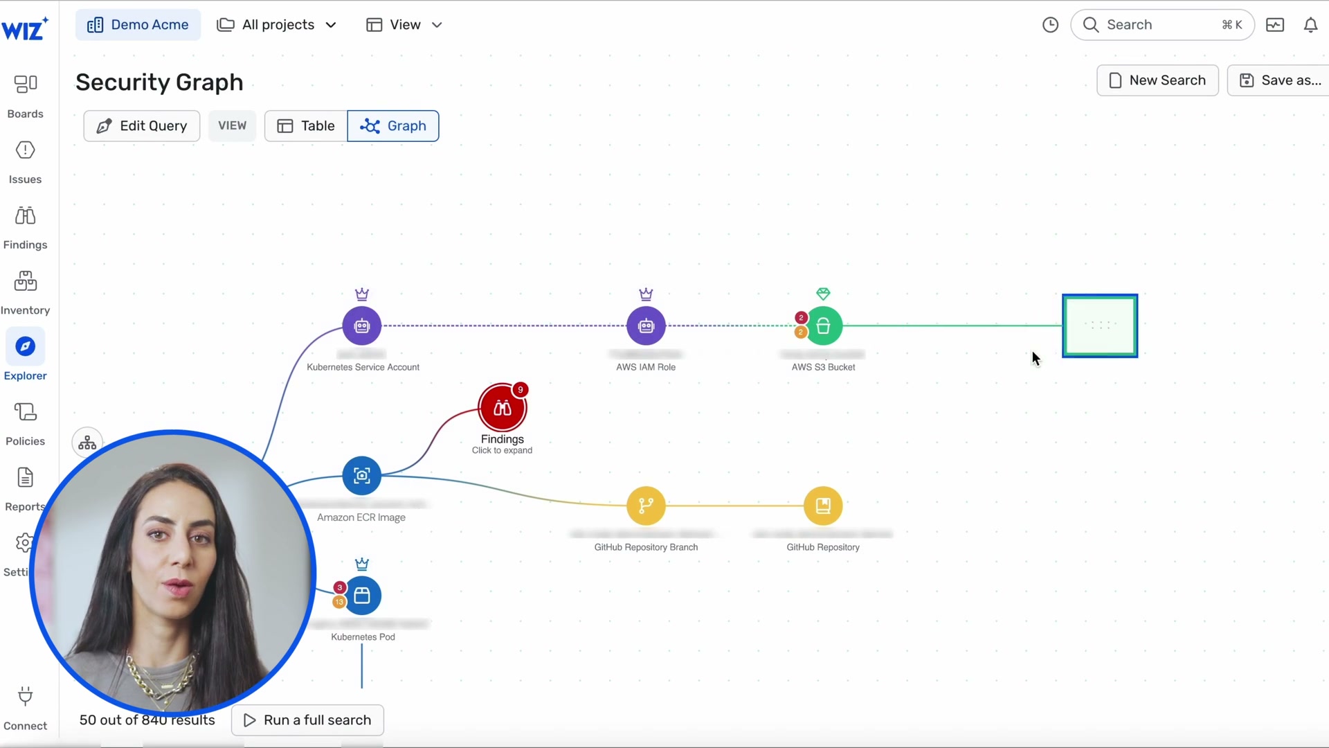
Task: Focus the Search input field
Action: click(1162, 25)
